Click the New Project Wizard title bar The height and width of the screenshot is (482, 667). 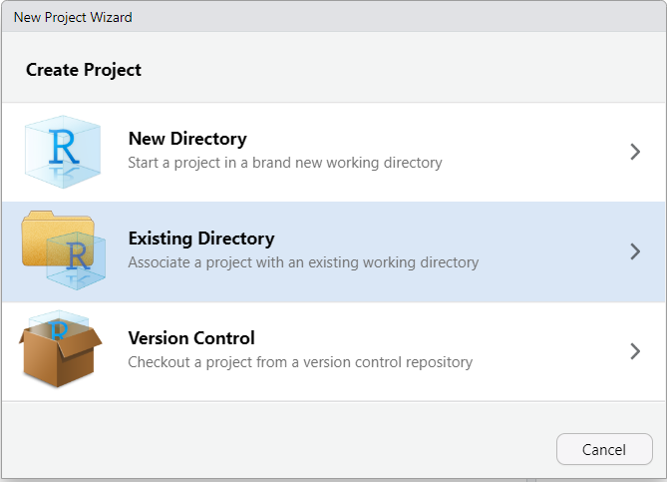tap(73, 17)
